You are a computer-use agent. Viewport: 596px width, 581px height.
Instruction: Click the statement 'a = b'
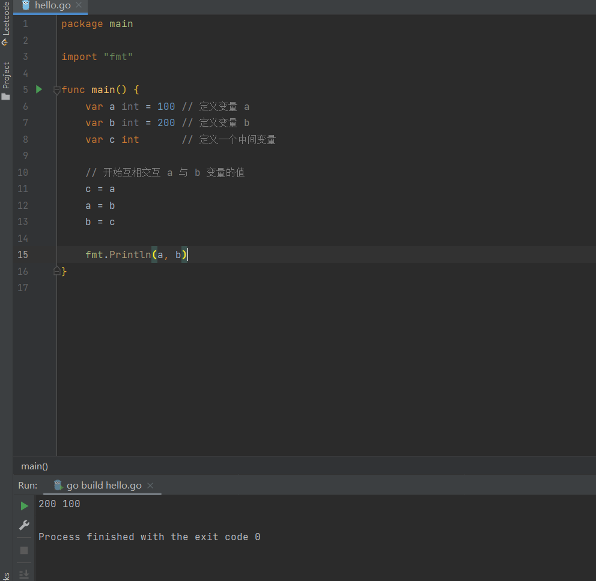(100, 206)
